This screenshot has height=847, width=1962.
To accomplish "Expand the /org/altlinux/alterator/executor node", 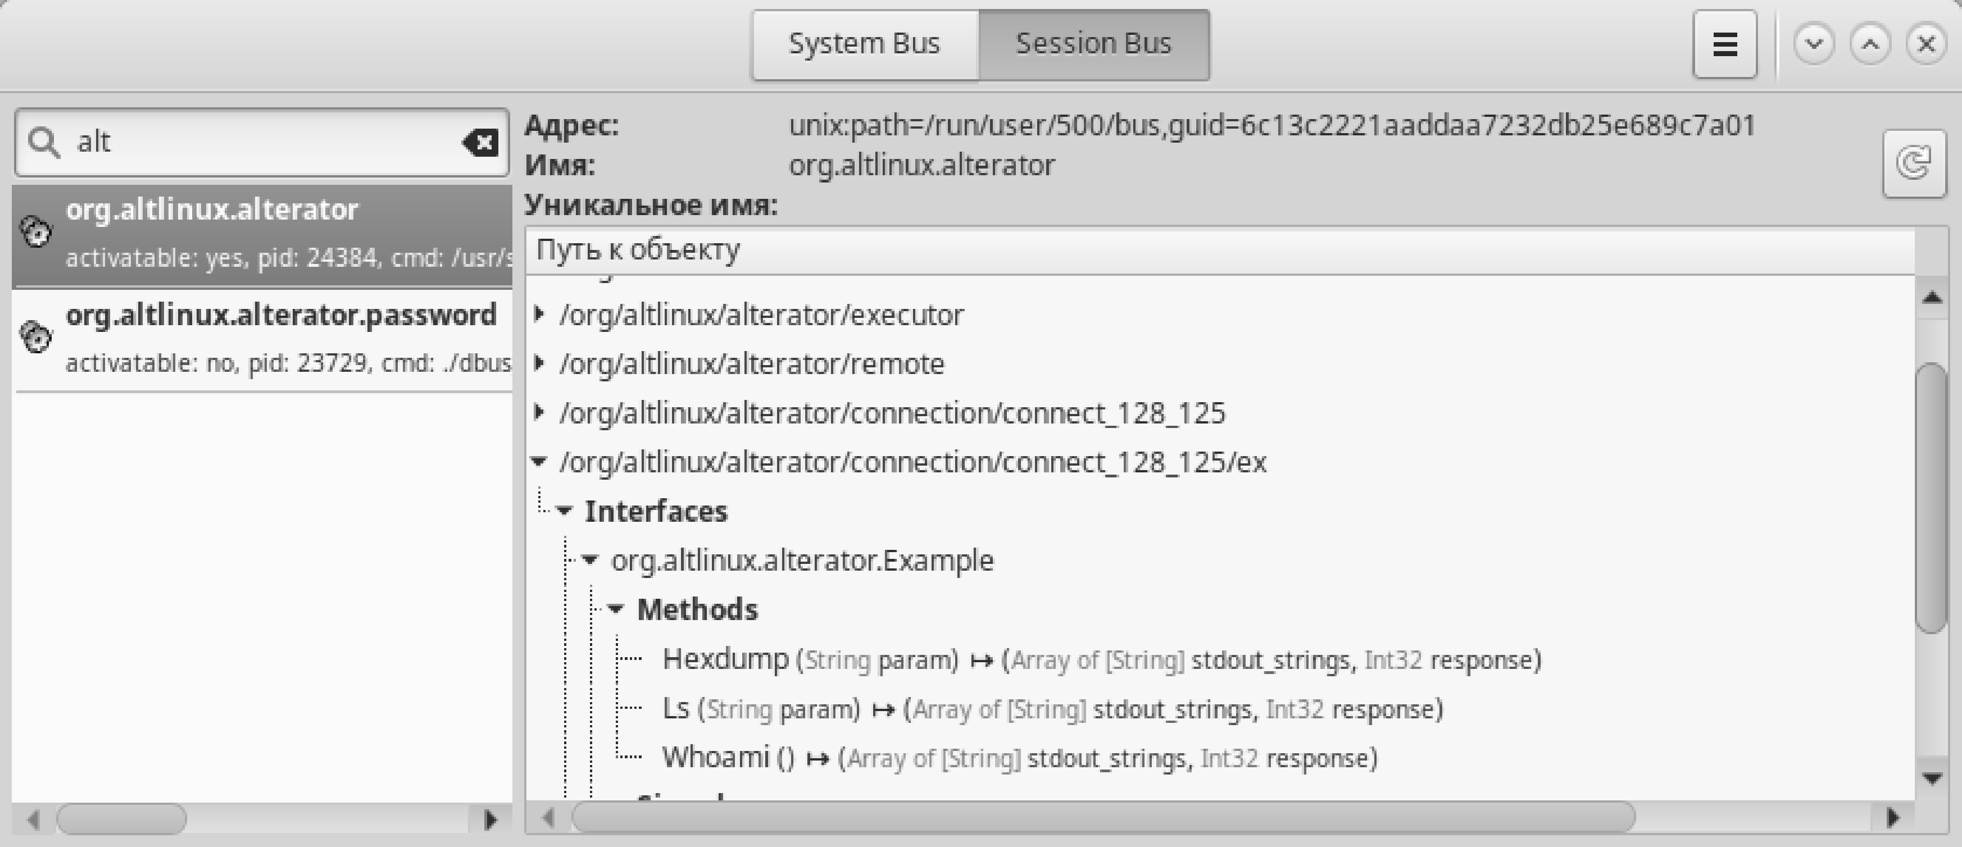I will (540, 314).
